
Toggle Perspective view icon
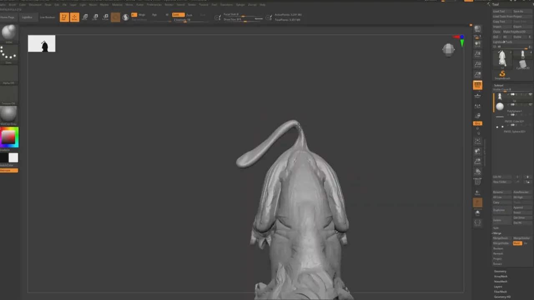pos(478,85)
